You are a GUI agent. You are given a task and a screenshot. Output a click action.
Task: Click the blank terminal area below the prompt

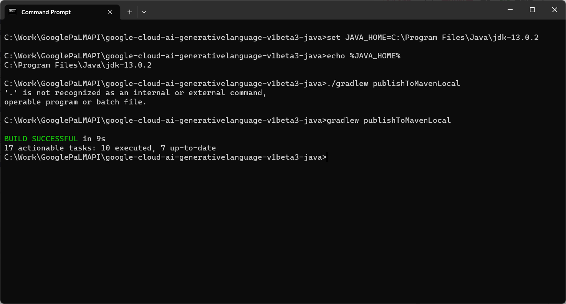point(283,230)
